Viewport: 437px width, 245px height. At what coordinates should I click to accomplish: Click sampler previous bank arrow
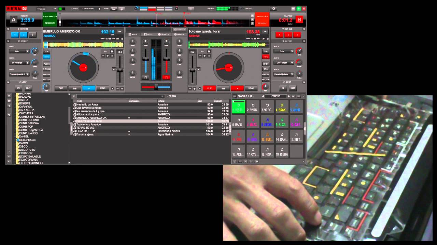(263, 96)
